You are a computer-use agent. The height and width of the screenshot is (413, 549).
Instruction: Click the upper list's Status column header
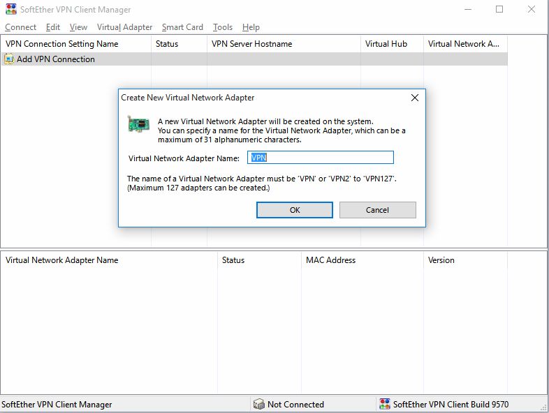tap(180, 44)
